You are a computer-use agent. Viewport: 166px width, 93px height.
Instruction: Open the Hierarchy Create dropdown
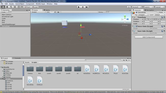coord(4,12)
